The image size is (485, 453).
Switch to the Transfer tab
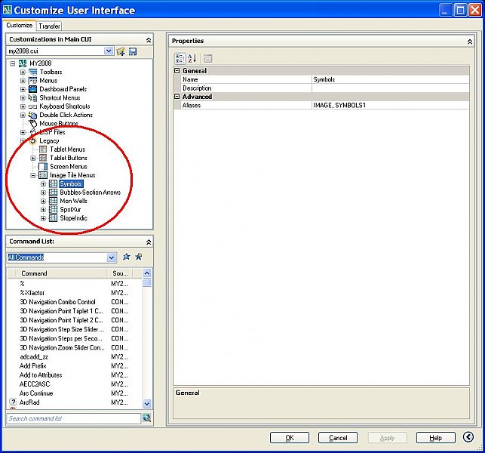point(49,26)
